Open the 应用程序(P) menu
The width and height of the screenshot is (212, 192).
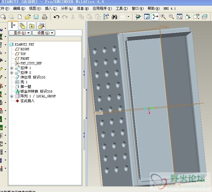[102, 9]
